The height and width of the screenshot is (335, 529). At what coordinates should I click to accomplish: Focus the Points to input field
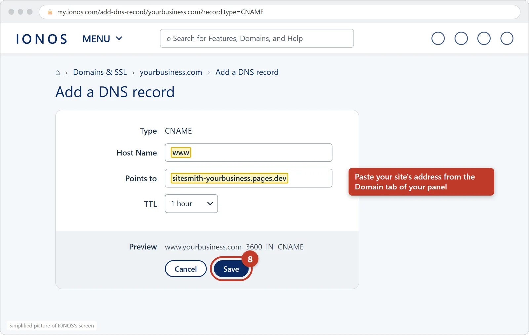pos(248,178)
